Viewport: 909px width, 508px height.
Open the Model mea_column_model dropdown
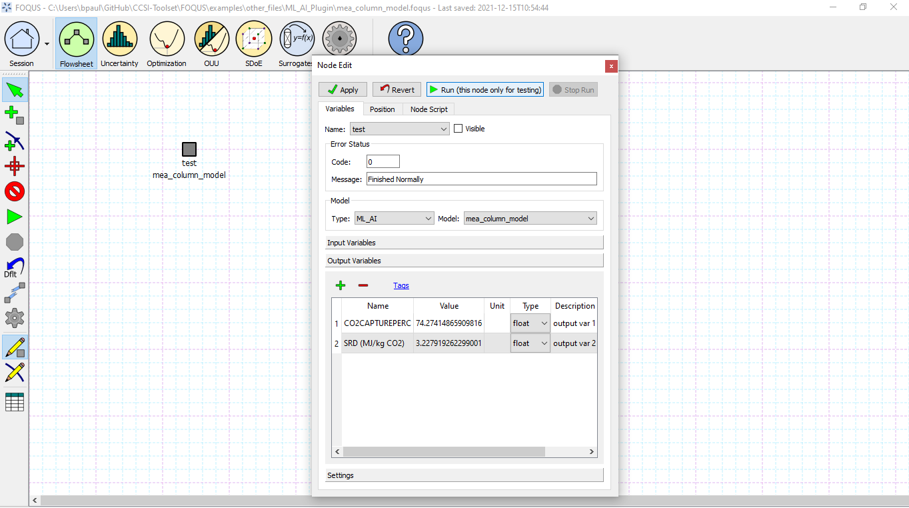(x=530, y=218)
